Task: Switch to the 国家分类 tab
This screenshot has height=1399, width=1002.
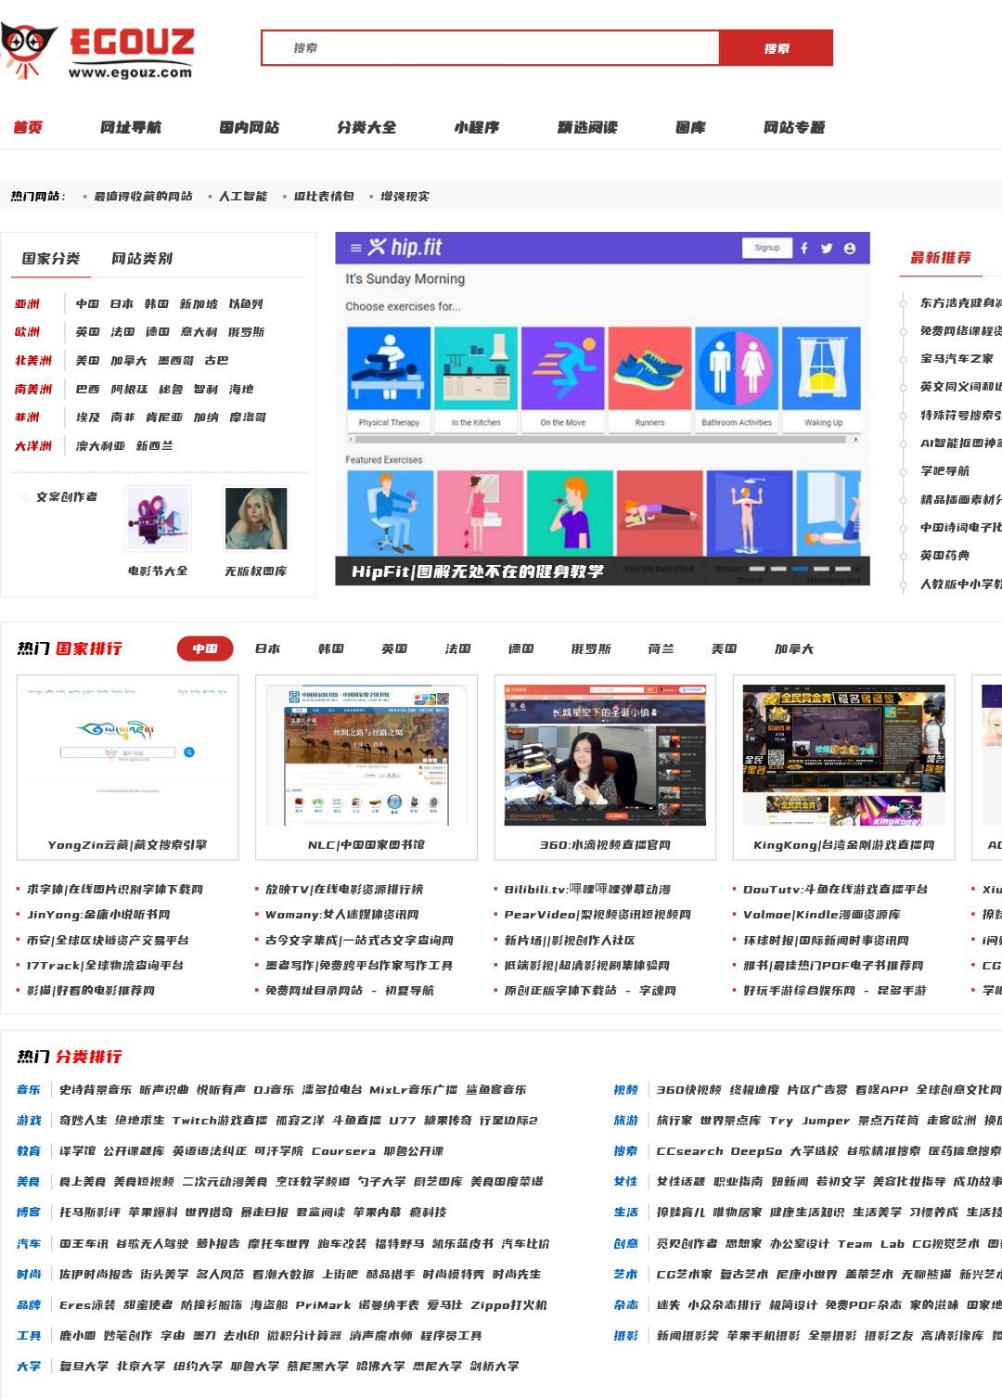Action: 51,258
